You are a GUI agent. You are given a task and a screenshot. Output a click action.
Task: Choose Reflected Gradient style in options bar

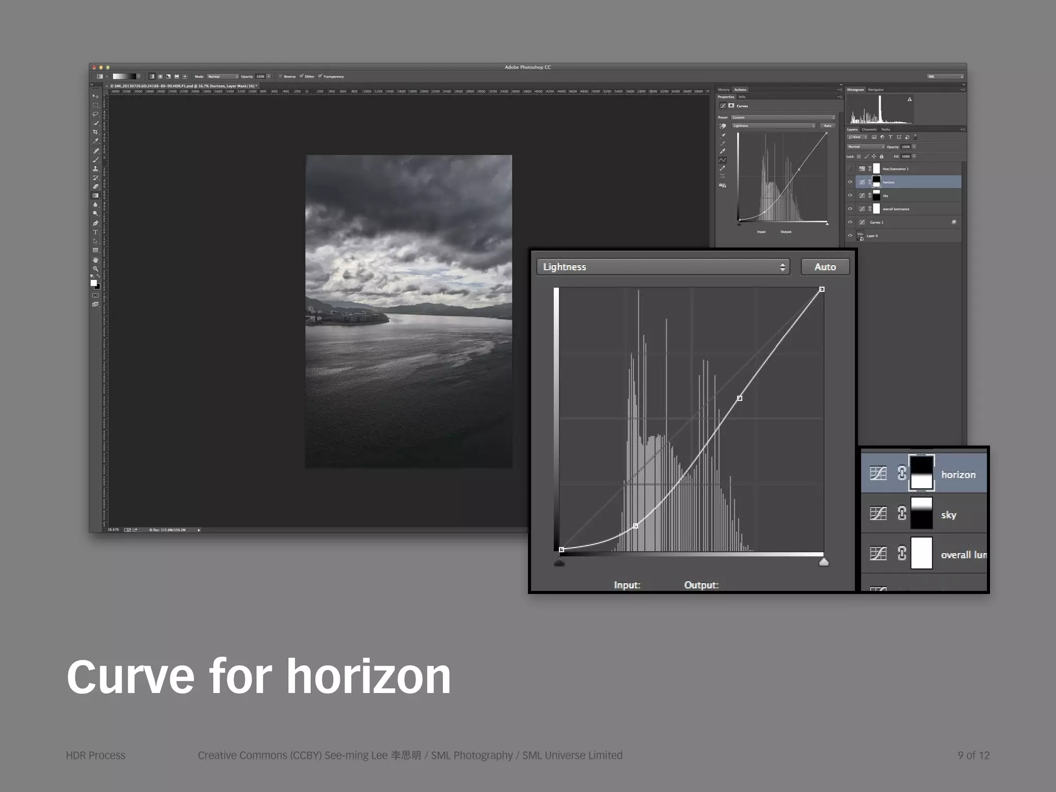click(x=176, y=76)
